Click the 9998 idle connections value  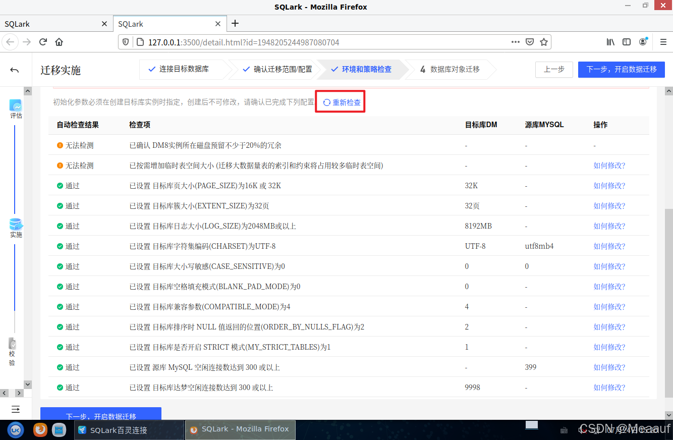[473, 388]
